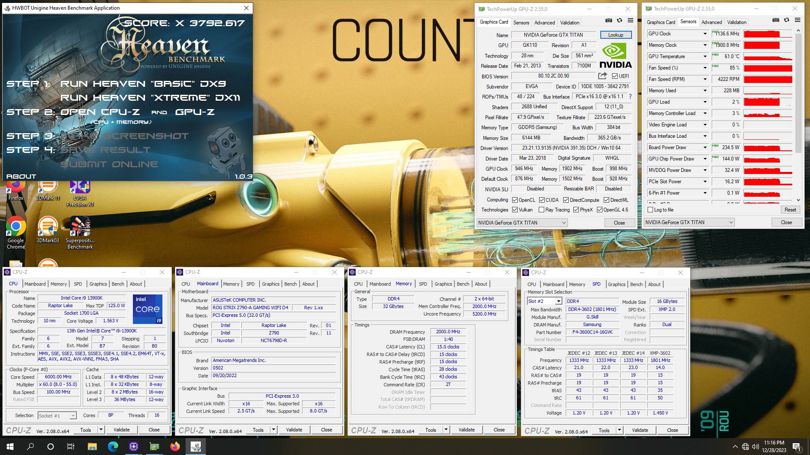Toggle the PhysX checkbox

coord(576,210)
